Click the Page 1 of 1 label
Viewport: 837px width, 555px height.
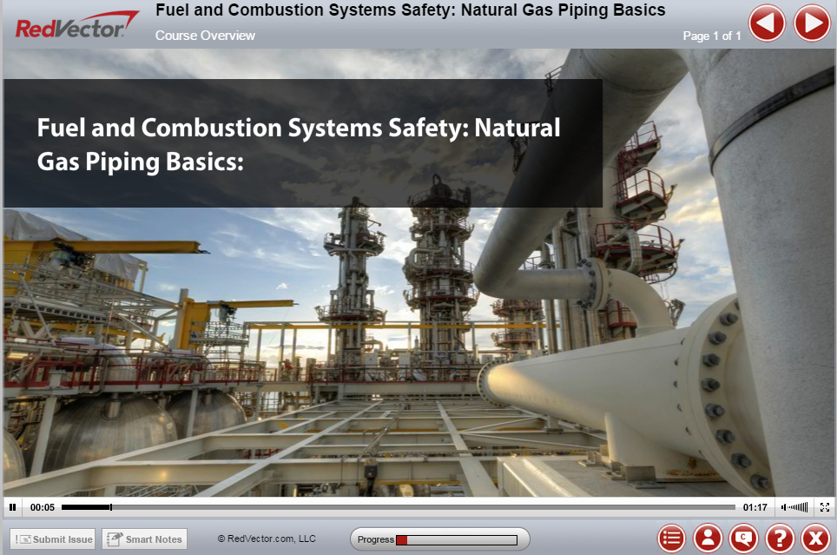pos(711,36)
